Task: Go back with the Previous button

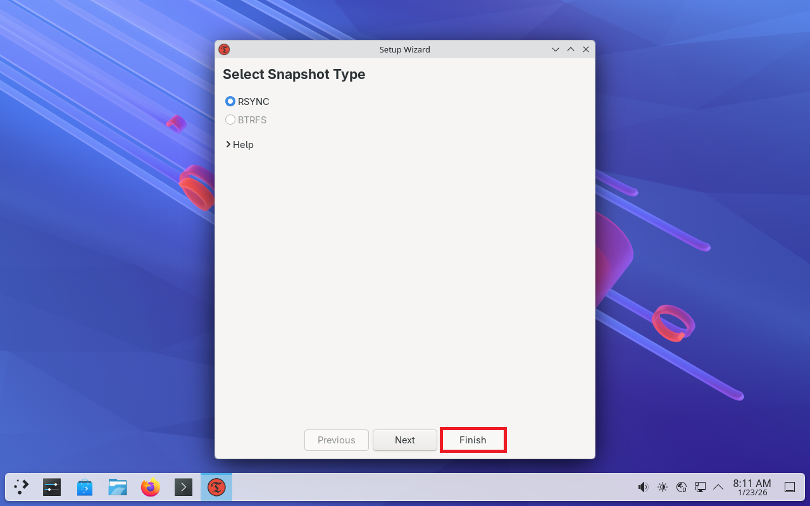Action: click(x=337, y=440)
